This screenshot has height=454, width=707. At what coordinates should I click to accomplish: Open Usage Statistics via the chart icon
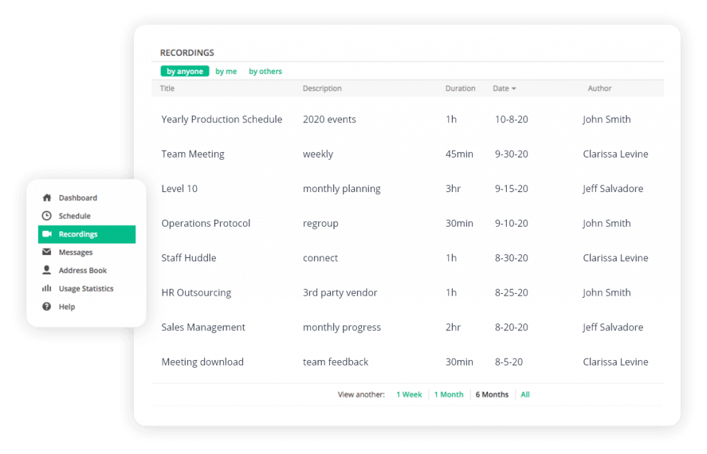tap(47, 288)
